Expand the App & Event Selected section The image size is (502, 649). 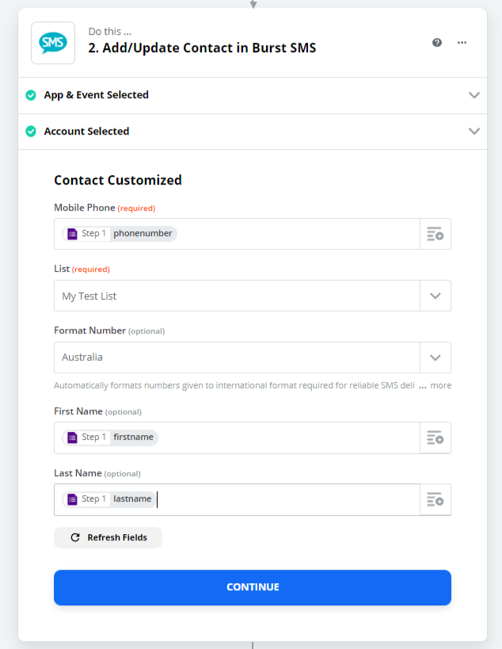(473, 95)
